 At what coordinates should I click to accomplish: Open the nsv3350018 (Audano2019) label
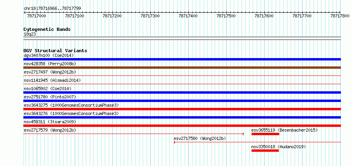[x=278, y=147]
